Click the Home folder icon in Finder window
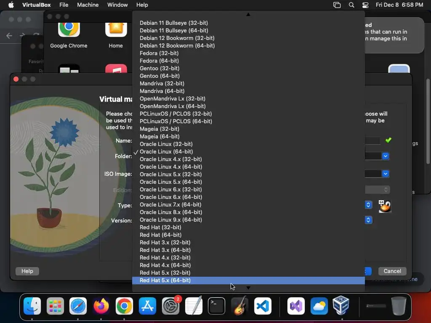431x323 pixels. pos(116,29)
